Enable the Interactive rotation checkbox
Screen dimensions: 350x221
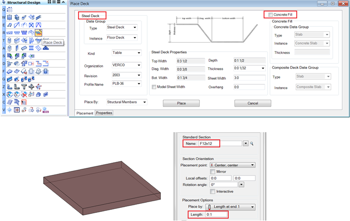point(213,191)
